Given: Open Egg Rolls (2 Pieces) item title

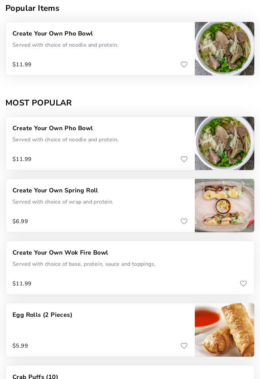Looking at the screenshot, I should 42,315.
